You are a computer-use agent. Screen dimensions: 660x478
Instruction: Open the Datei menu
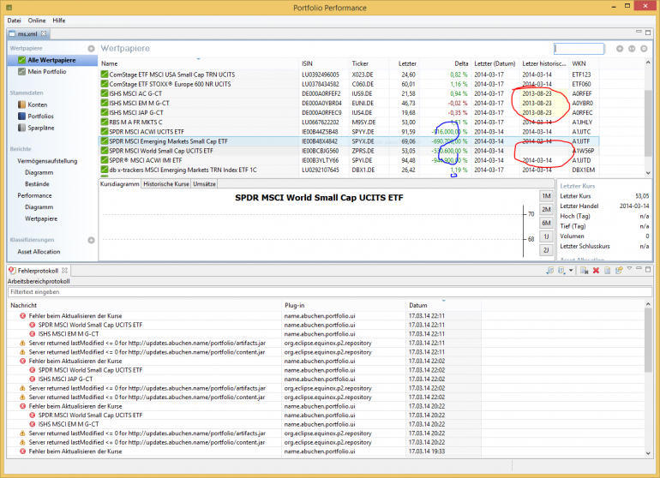click(14, 19)
